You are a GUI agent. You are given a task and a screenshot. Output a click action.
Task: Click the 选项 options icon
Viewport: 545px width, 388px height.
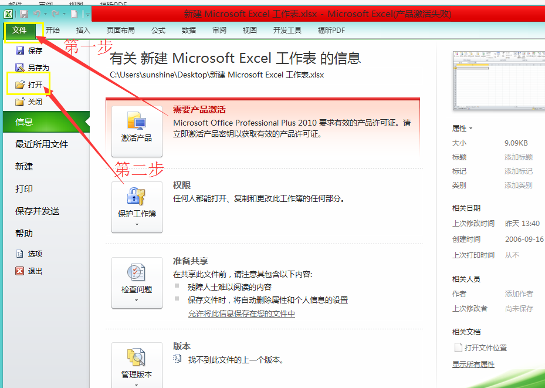click(x=20, y=254)
